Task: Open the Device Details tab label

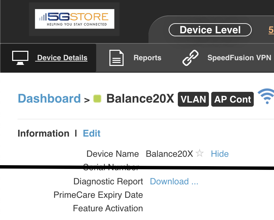Action: pyautogui.click(x=62, y=58)
